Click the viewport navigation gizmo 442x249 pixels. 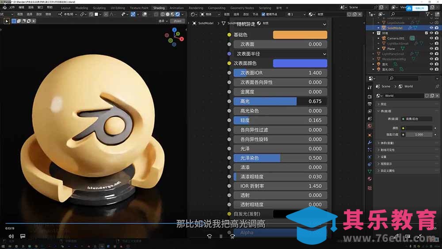174,37
